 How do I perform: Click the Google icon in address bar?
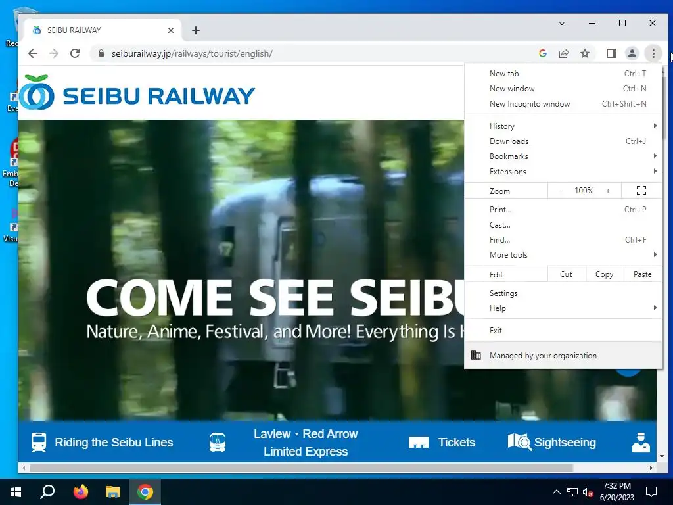click(542, 53)
